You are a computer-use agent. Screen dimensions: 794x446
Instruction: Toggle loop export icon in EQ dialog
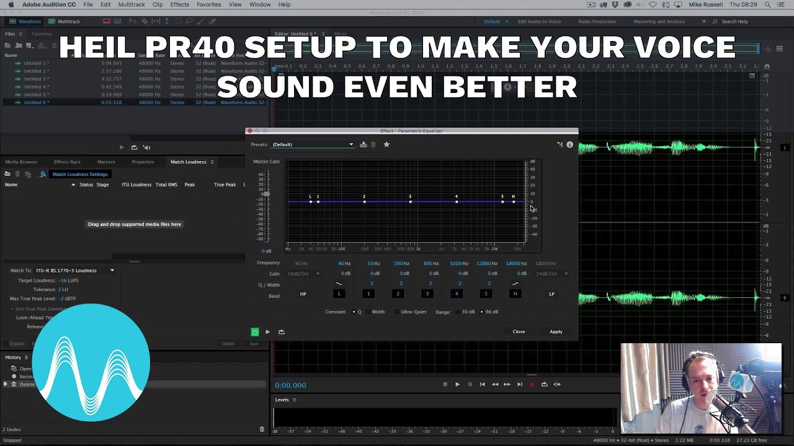[281, 332]
